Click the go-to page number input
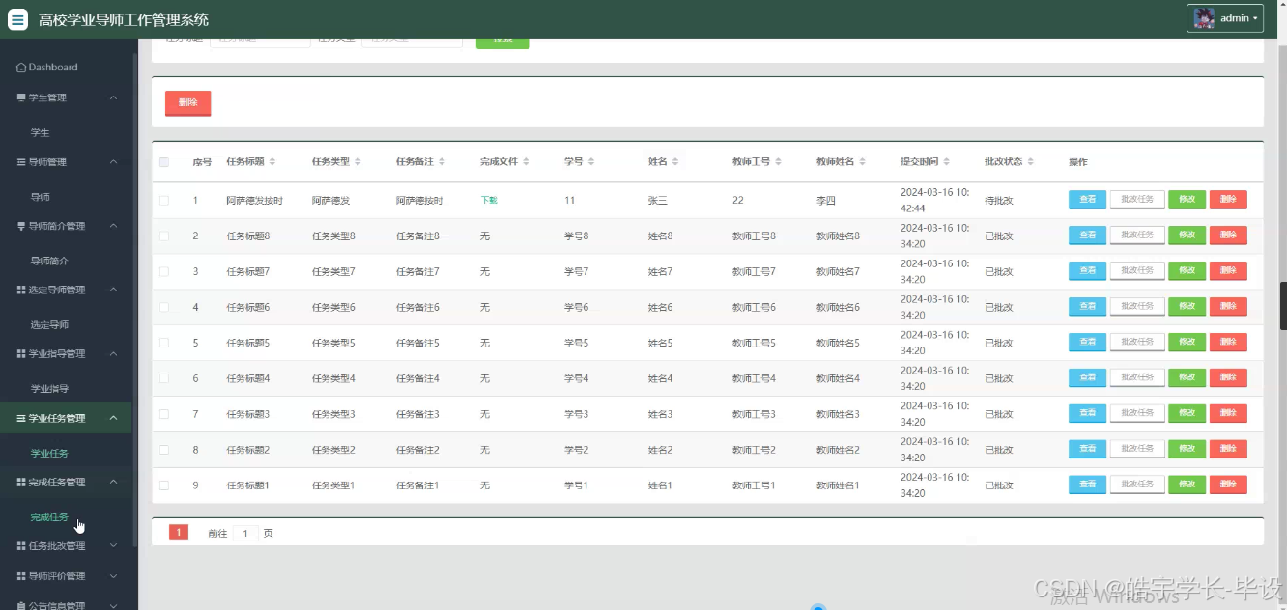This screenshot has width=1287, height=610. [245, 533]
